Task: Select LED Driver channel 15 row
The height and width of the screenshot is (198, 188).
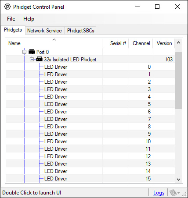Action: pos(90,179)
